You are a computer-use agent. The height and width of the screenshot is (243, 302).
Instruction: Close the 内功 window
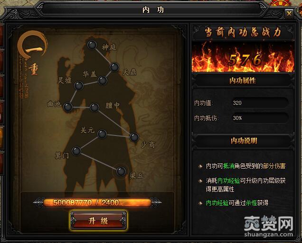(x=289, y=13)
